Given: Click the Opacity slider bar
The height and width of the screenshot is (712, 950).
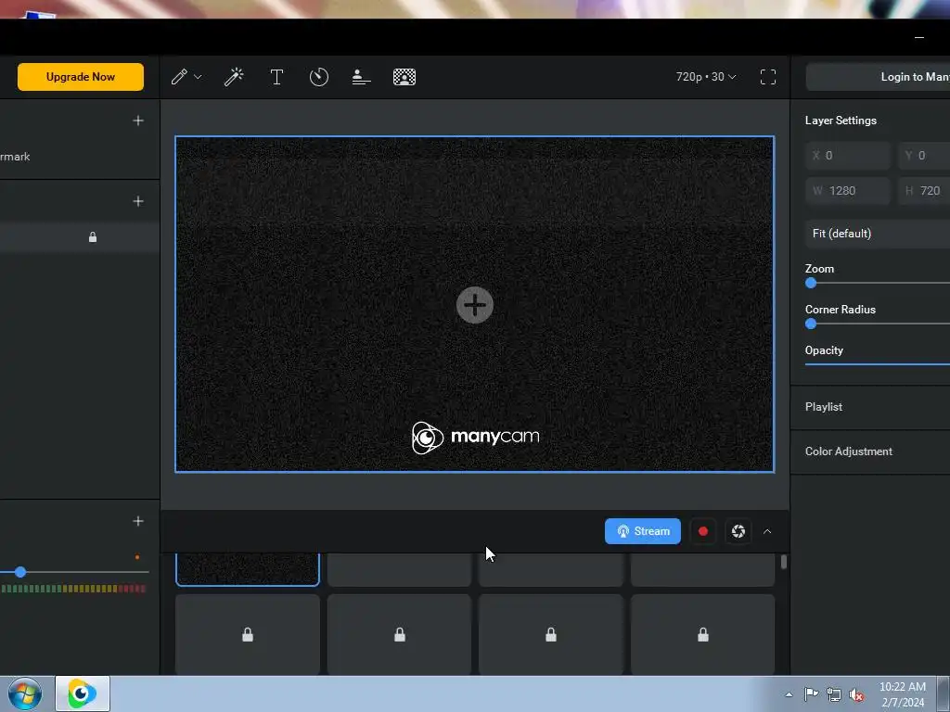Looking at the screenshot, I should point(878,364).
